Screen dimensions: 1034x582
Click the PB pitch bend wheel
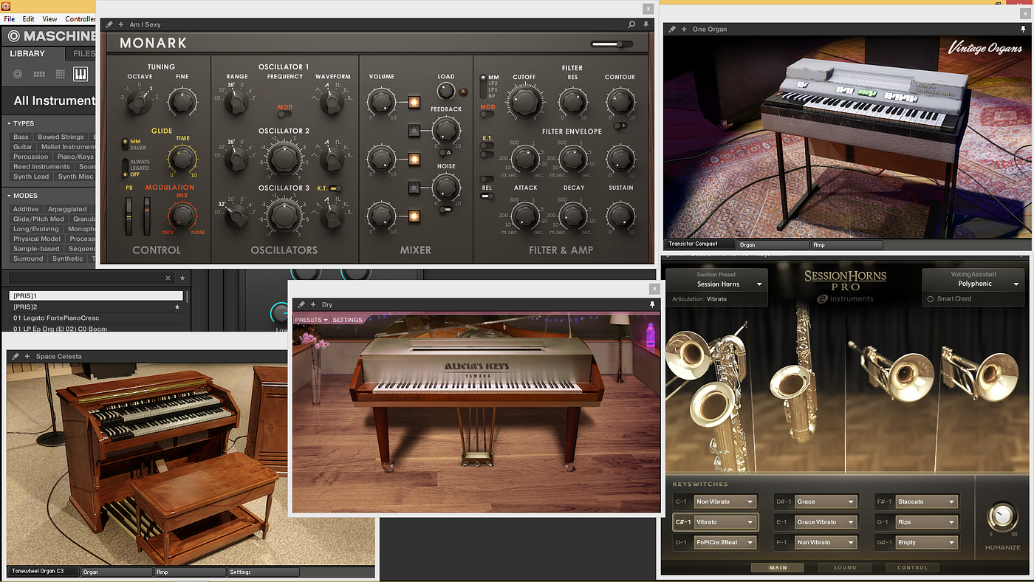point(130,216)
